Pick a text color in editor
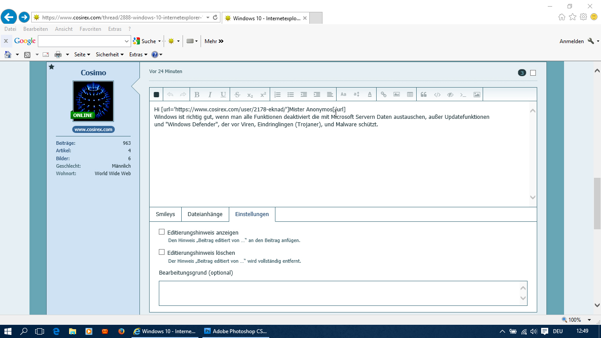This screenshot has height=338, width=601. [x=370, y=95]
